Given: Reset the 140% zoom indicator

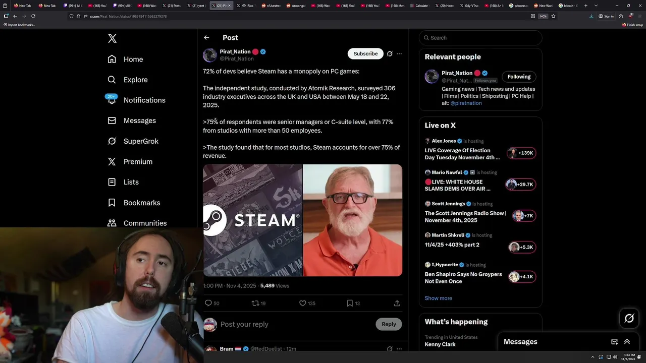Looking at the screenshot, I should [x=543, y=16].
